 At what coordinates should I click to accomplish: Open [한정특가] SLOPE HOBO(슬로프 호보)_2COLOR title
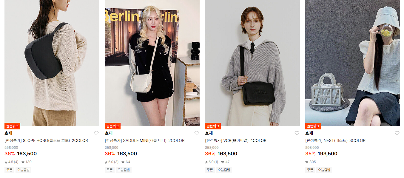[x=46, y=140]
